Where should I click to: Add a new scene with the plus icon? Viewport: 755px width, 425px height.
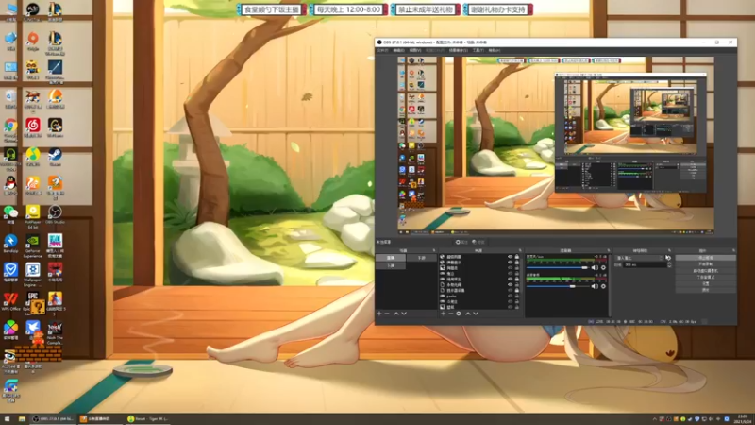point(379,314)
